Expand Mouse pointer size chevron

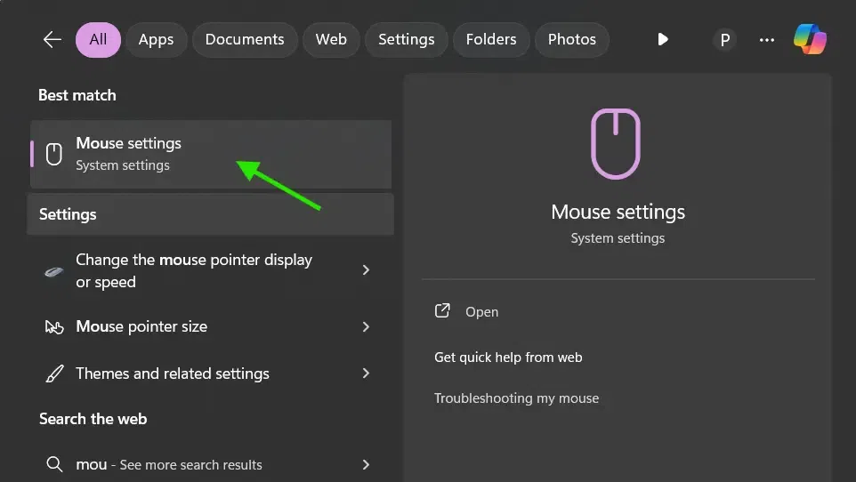click(366, 326)
